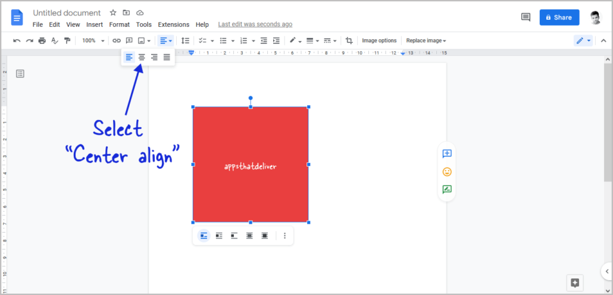
Task: Select Wrap text image option
Action: click(x=219, y=236)
